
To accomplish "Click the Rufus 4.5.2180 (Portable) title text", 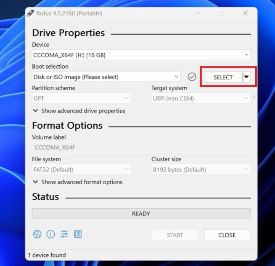I will (x=69, y=13).
